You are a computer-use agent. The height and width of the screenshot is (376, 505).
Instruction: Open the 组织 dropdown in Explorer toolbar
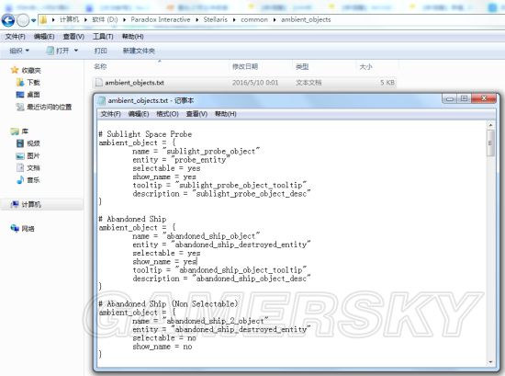coord(19,51)
